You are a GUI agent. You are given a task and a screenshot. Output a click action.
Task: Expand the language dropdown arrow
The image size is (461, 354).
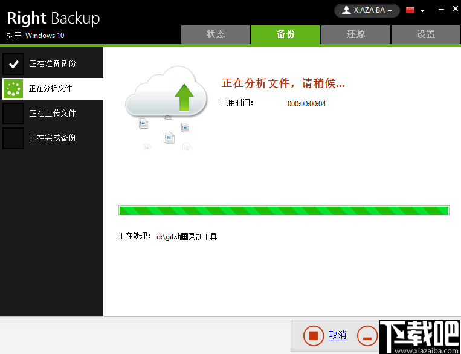tap(423, 11)
